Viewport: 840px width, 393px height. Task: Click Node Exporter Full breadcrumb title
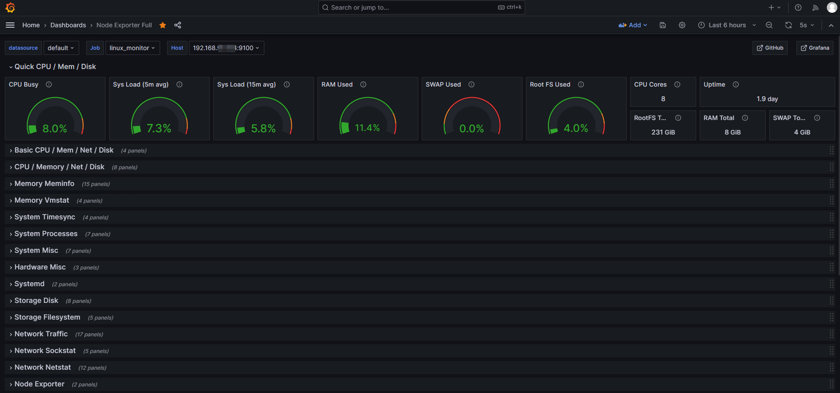124,25
